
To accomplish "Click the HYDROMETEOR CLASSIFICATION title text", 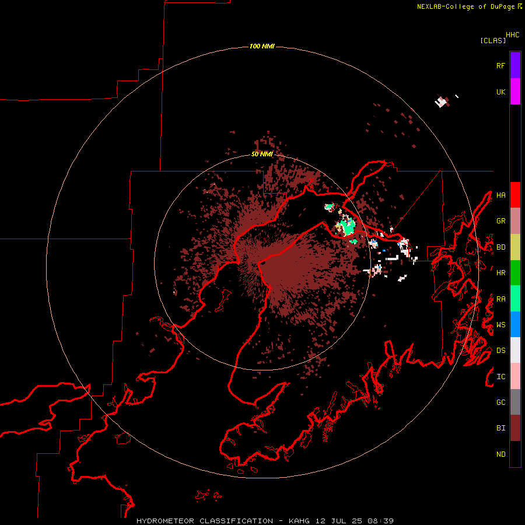I will pos(205,521).
